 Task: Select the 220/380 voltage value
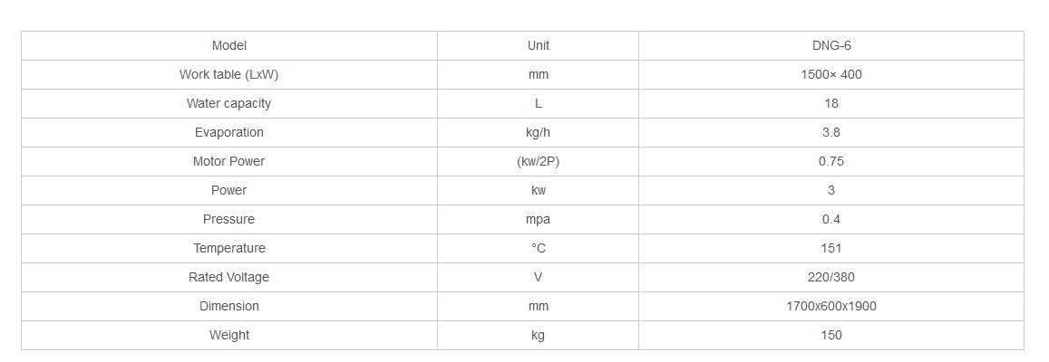831,278
